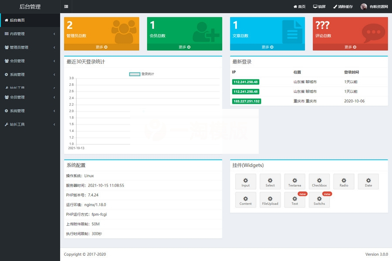Open 首页 from the top navigation
Image resolution: width=392 pixels, height=261 pixels.
click(x=299, y=6)
